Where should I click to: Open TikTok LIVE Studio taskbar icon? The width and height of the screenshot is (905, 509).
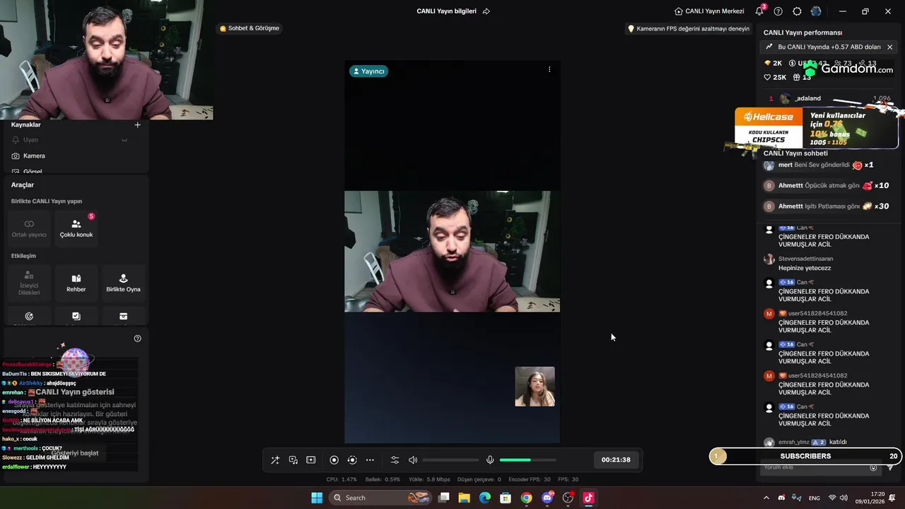(x=588, y=498)
